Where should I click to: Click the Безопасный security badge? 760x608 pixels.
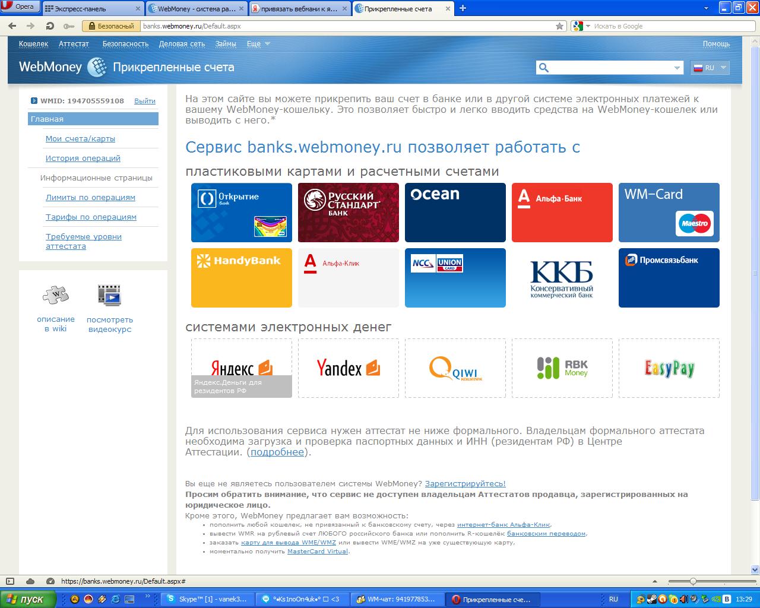pos(110,26)
